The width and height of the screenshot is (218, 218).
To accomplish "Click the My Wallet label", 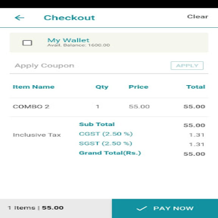I will click(68, 40).
